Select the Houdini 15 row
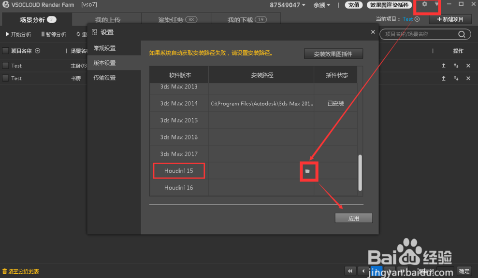 [x=253, y=171]
